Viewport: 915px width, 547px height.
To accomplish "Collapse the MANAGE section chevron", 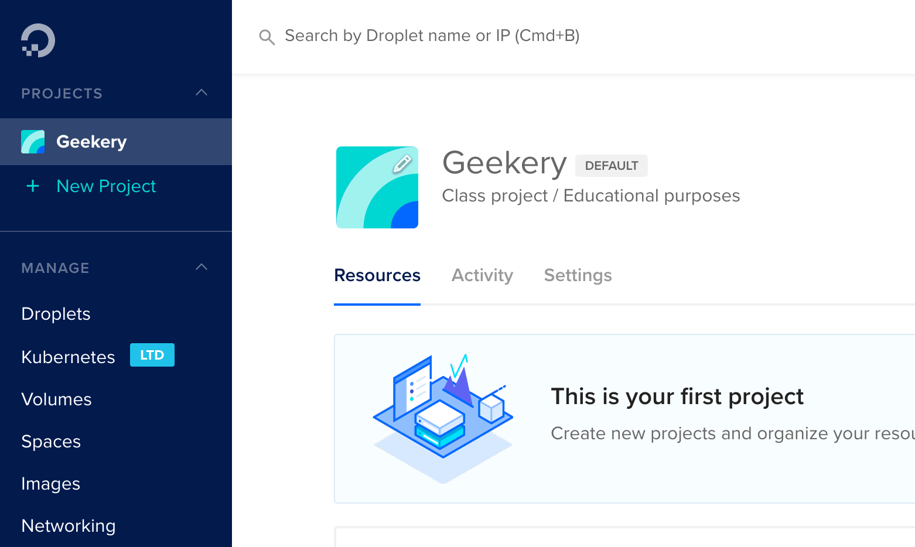I will 202,267.
